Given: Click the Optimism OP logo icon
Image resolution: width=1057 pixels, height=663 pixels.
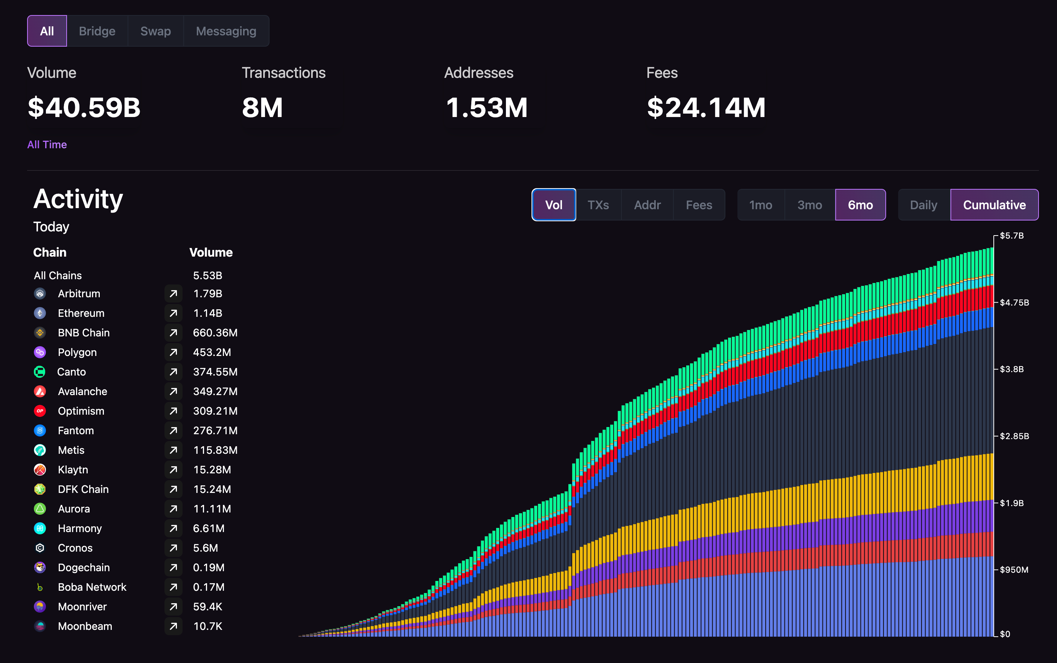Looking at the screenshot, I should (40, 411).
